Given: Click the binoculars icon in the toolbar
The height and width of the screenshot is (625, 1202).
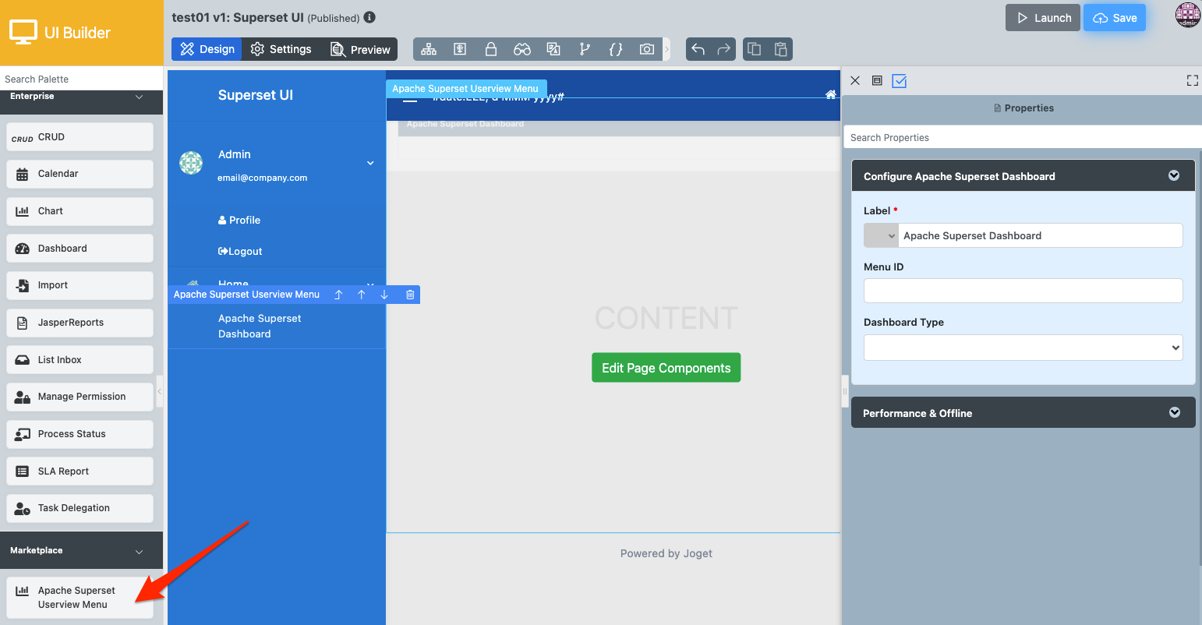Looking at the screenshot, I should pos(521,49).
